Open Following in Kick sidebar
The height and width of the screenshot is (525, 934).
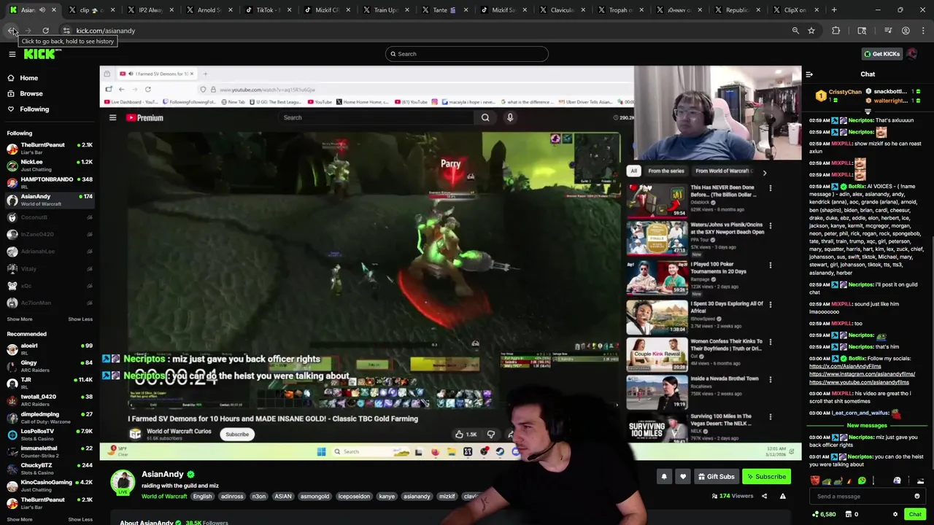[34, 109]
